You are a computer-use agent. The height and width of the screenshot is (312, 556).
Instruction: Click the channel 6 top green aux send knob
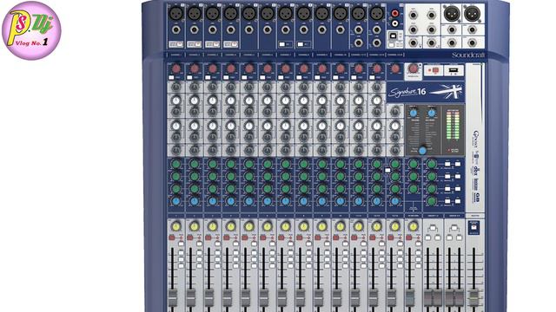(268, 164)
